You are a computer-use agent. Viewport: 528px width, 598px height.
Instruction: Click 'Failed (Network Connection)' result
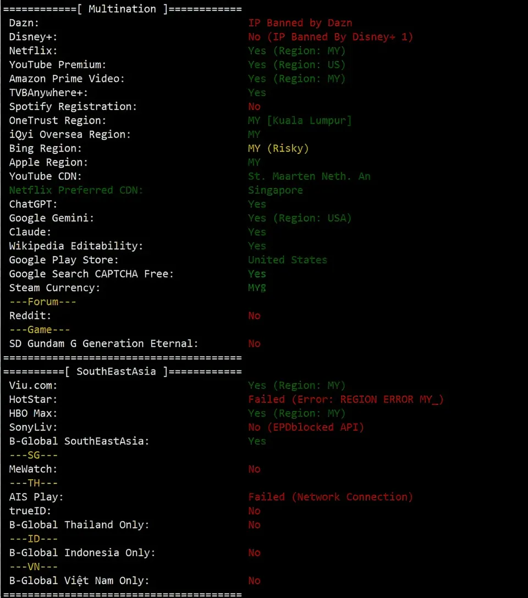pyautogui.click(x=331, y=497)
